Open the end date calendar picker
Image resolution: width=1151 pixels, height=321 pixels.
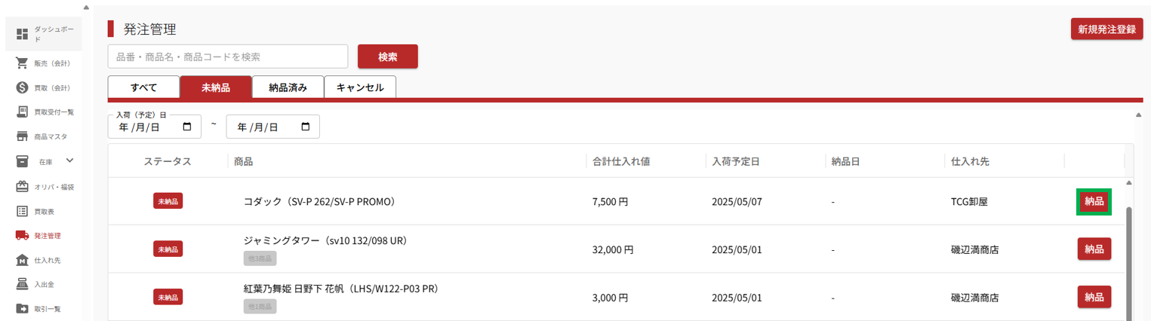tap(306, 127)
